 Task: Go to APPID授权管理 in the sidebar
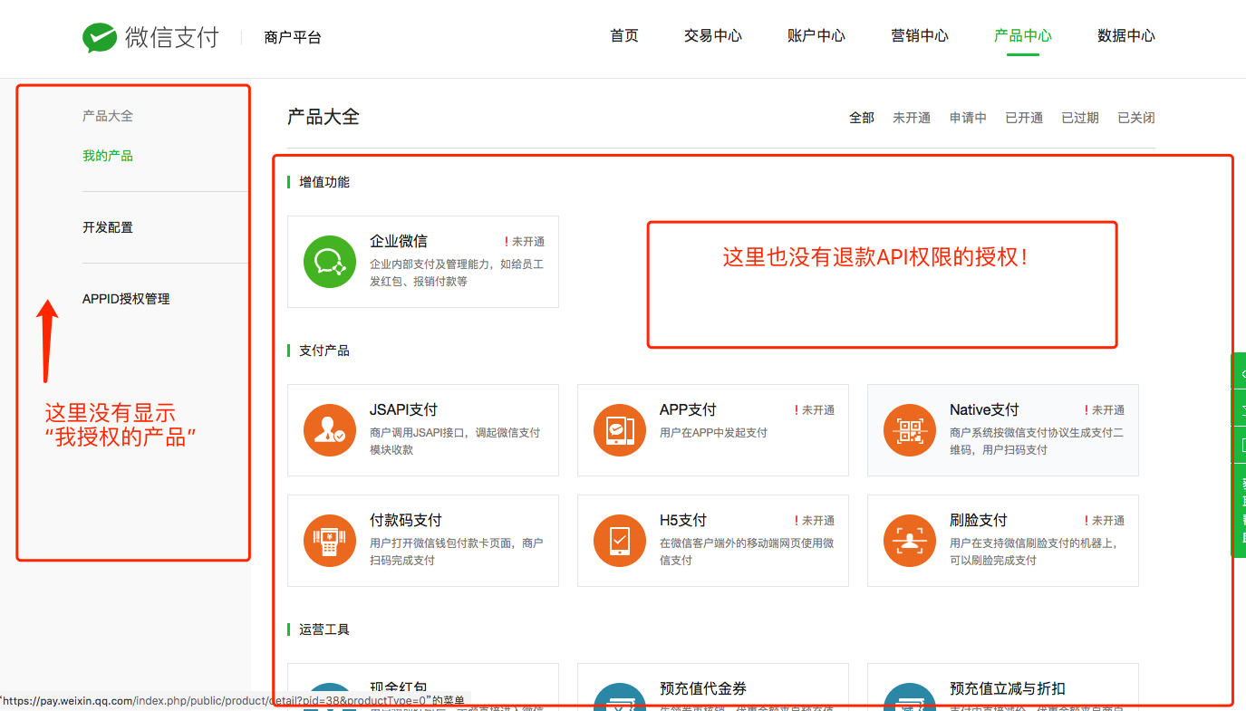(x=126, y=299)
